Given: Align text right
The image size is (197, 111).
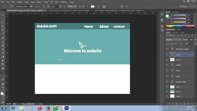Looking at the screenshot, I should [87, 6].
